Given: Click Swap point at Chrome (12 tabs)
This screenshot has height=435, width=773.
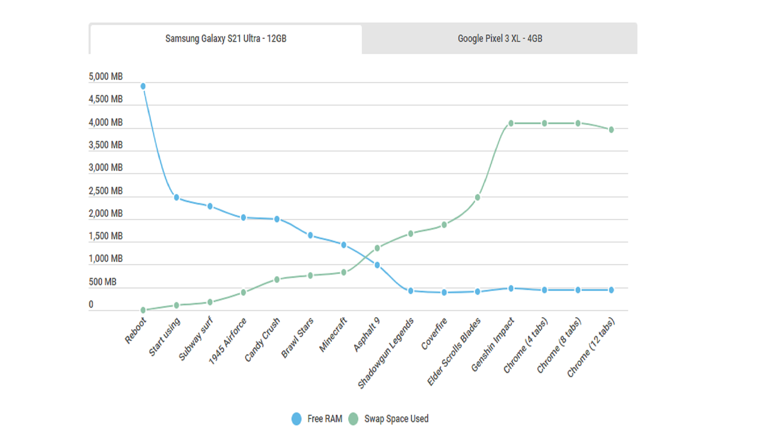Looking at the screenshot, I should (x=611, y=130).
